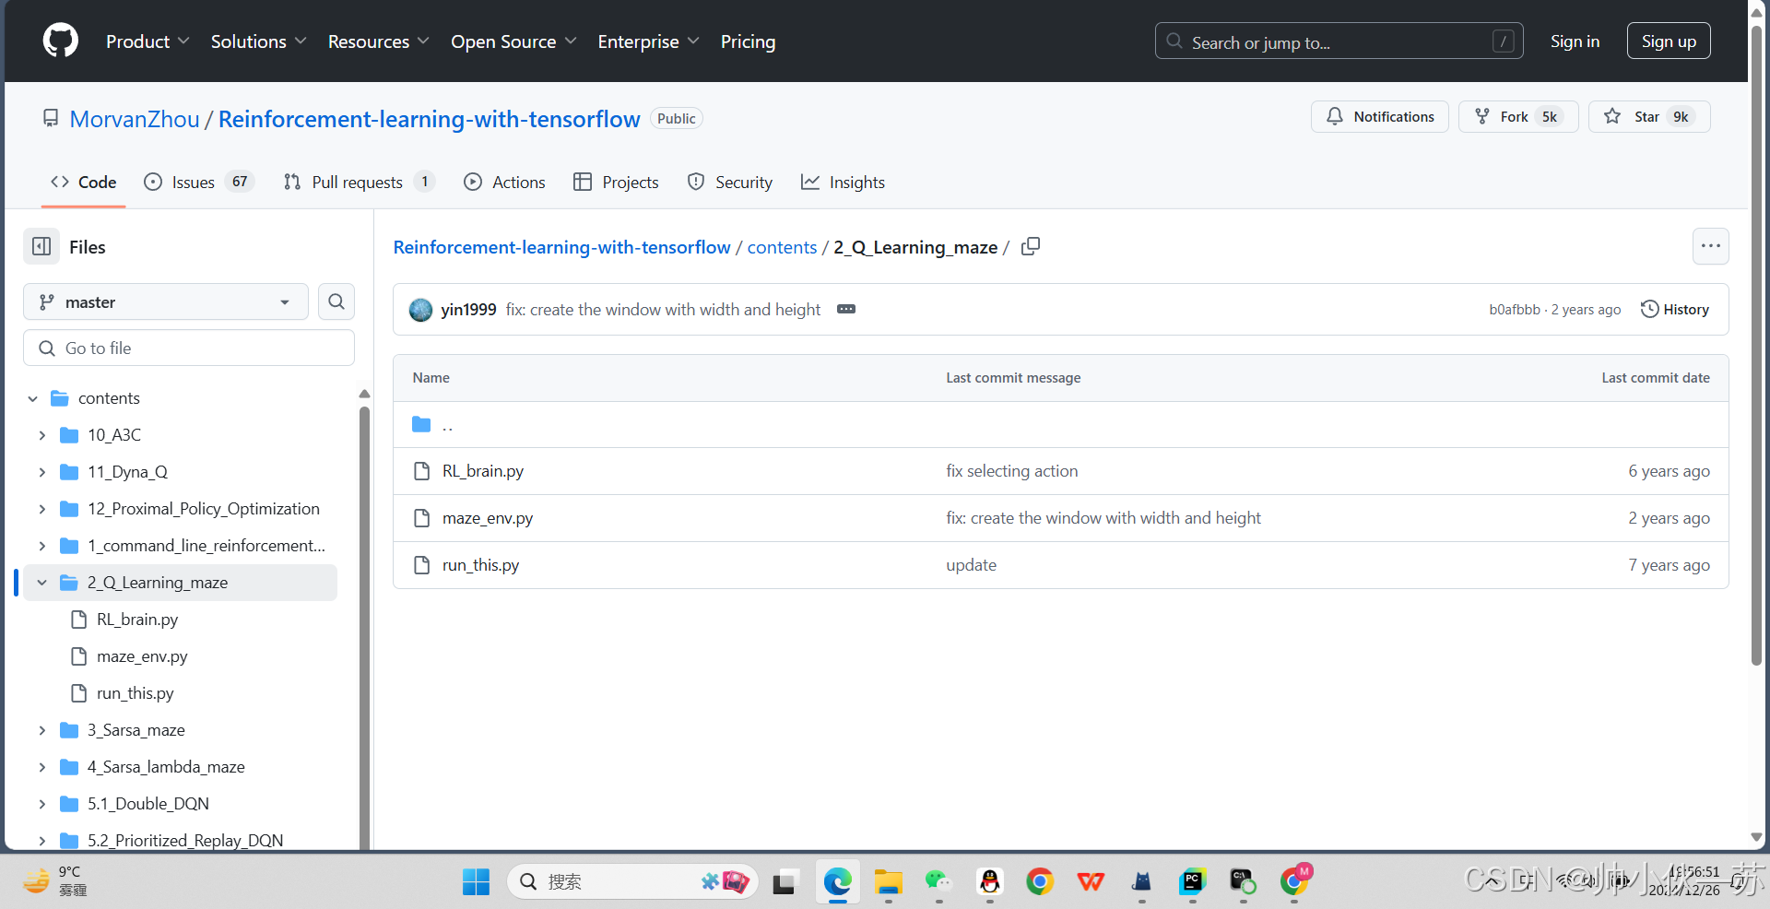
Task: Click 'update' commit message for run_this.py
Action: coord(971,565)
